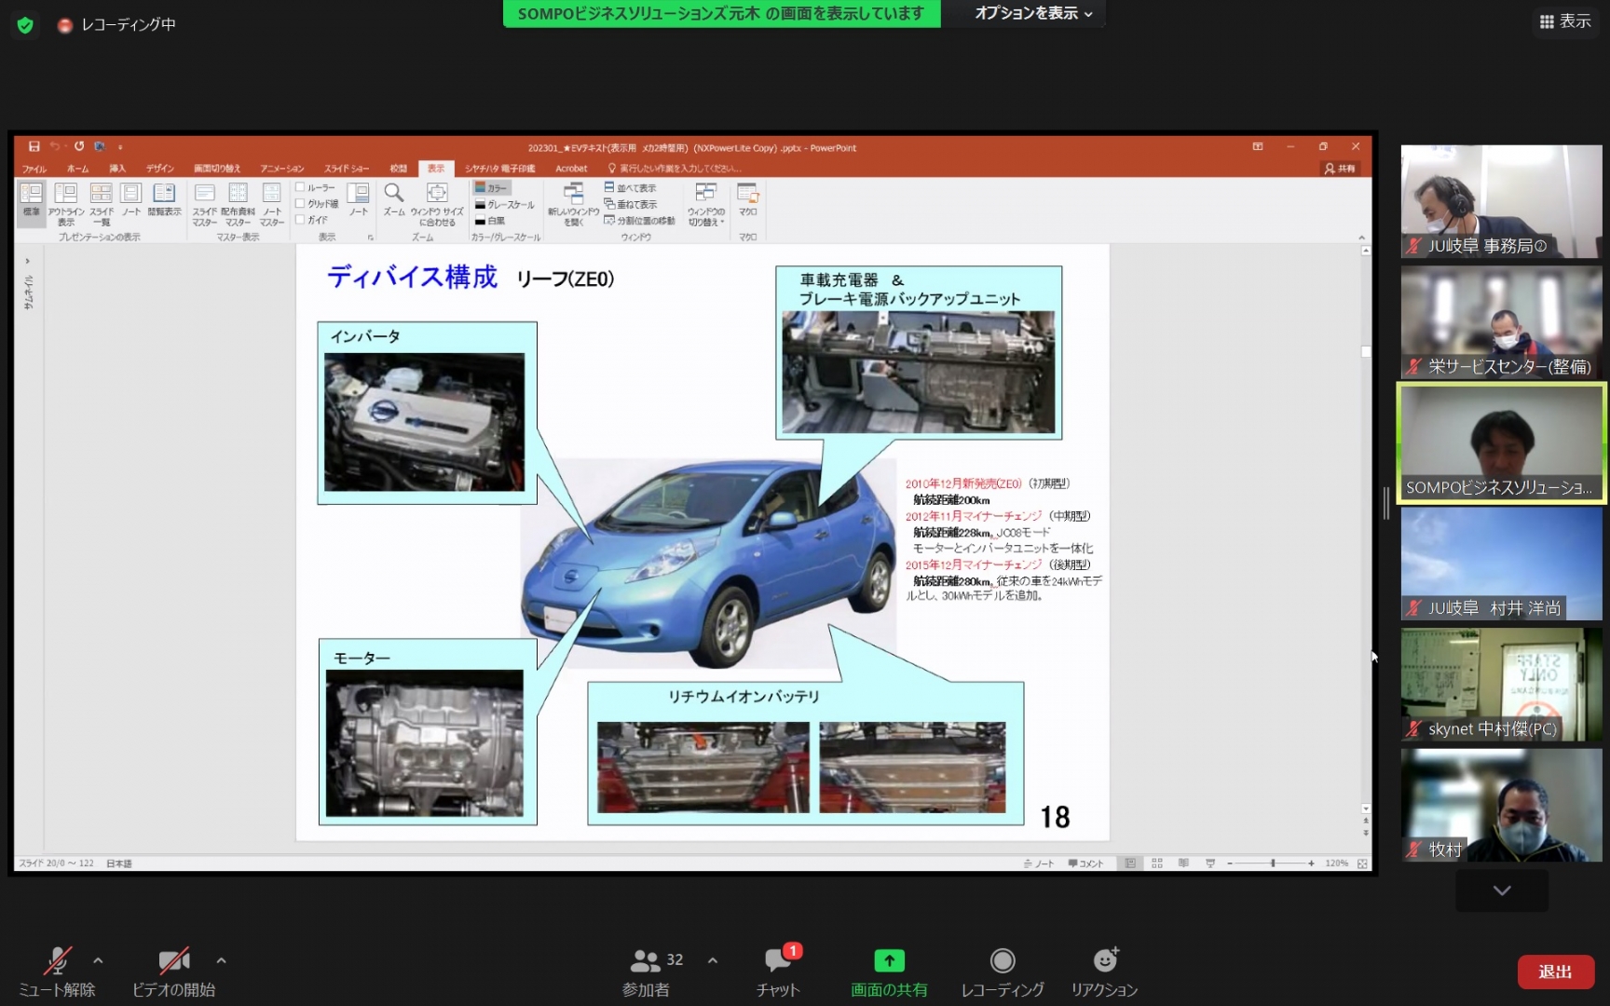
Task: Expand the thumbnail pane arrow
Action: click(x=28, y=261)
